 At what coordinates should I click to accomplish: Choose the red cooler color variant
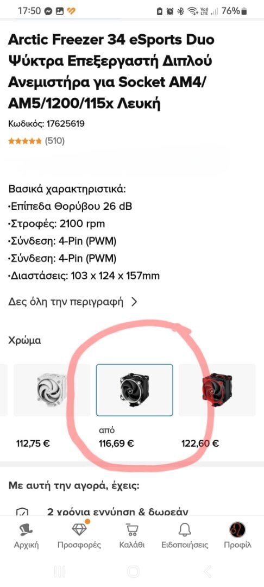pyautogui.click(x=217, y=390)
